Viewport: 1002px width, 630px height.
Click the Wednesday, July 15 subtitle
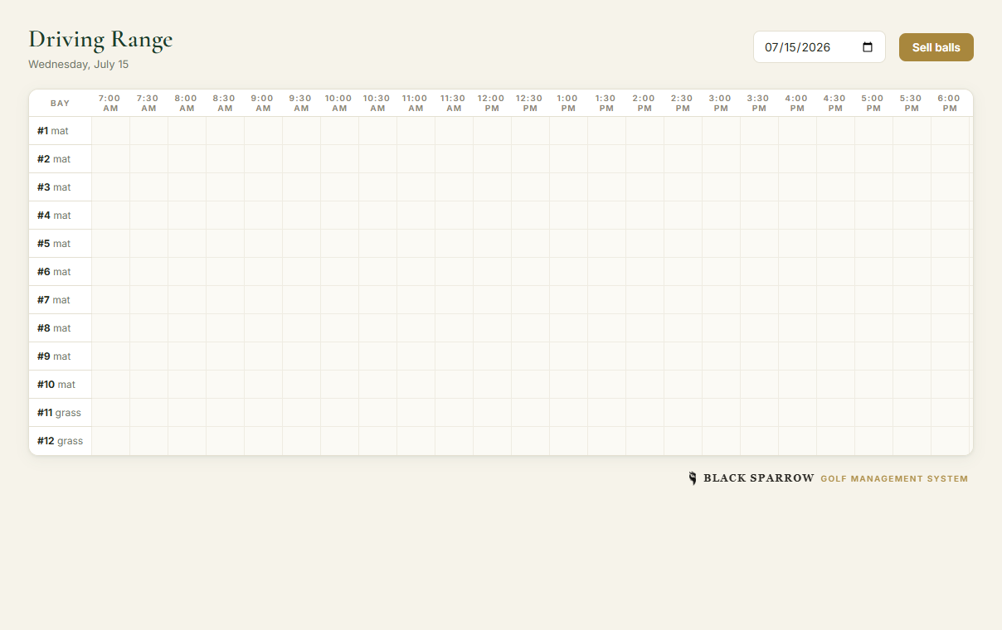click(79, 64)
